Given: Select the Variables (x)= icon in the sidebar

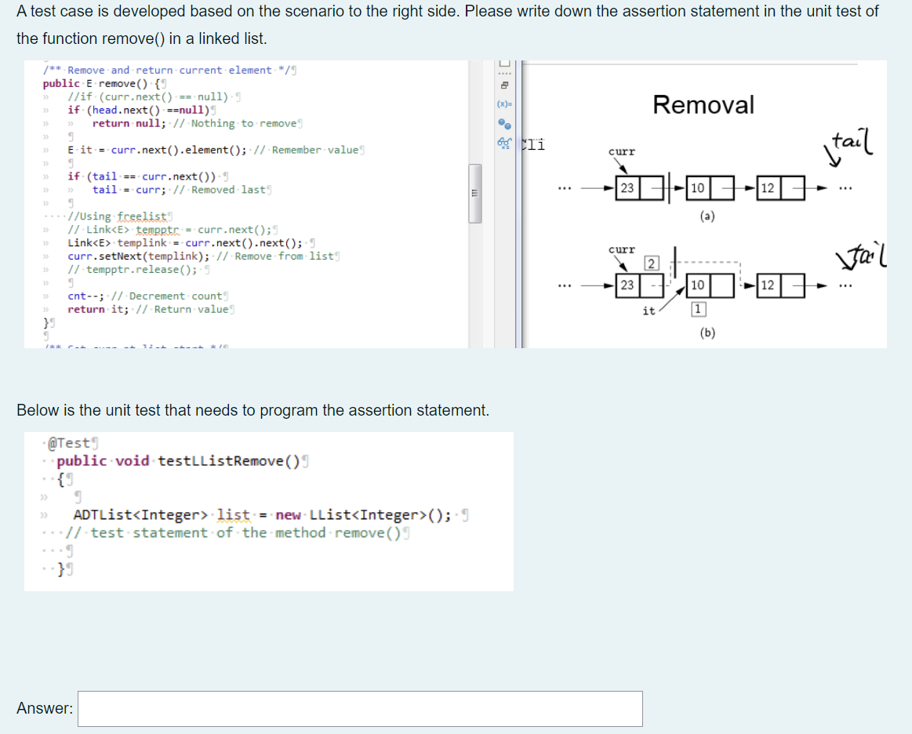Looking at the screenshot, I should coord(504,104).
